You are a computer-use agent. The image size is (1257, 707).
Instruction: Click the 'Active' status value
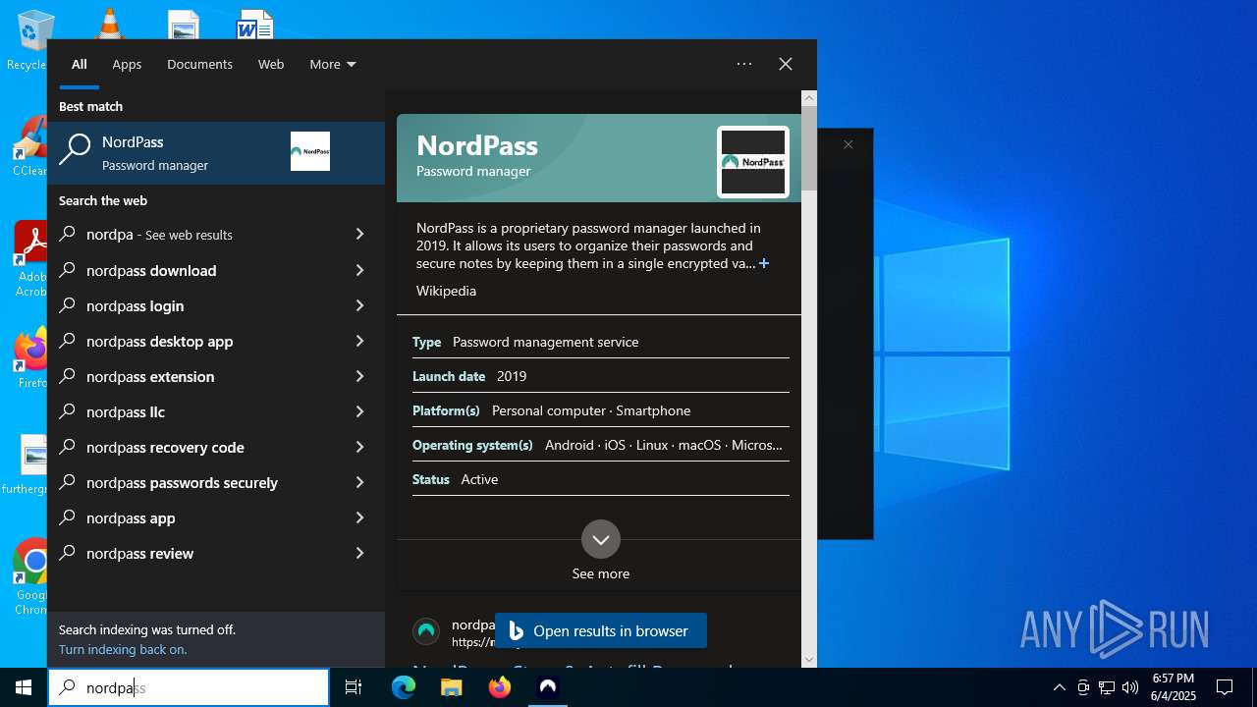coord(479,479)
